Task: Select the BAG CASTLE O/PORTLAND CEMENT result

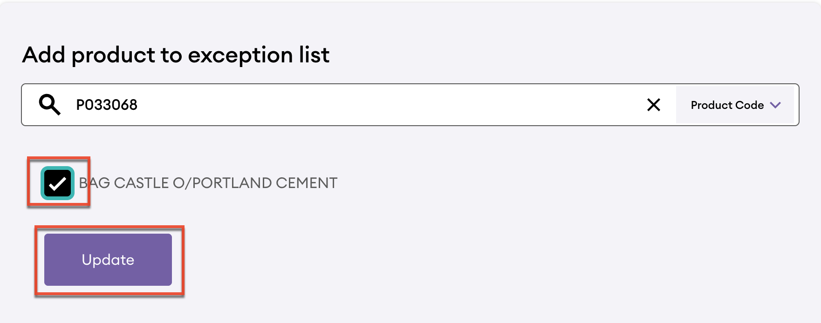Action: (x=208, y=183)
